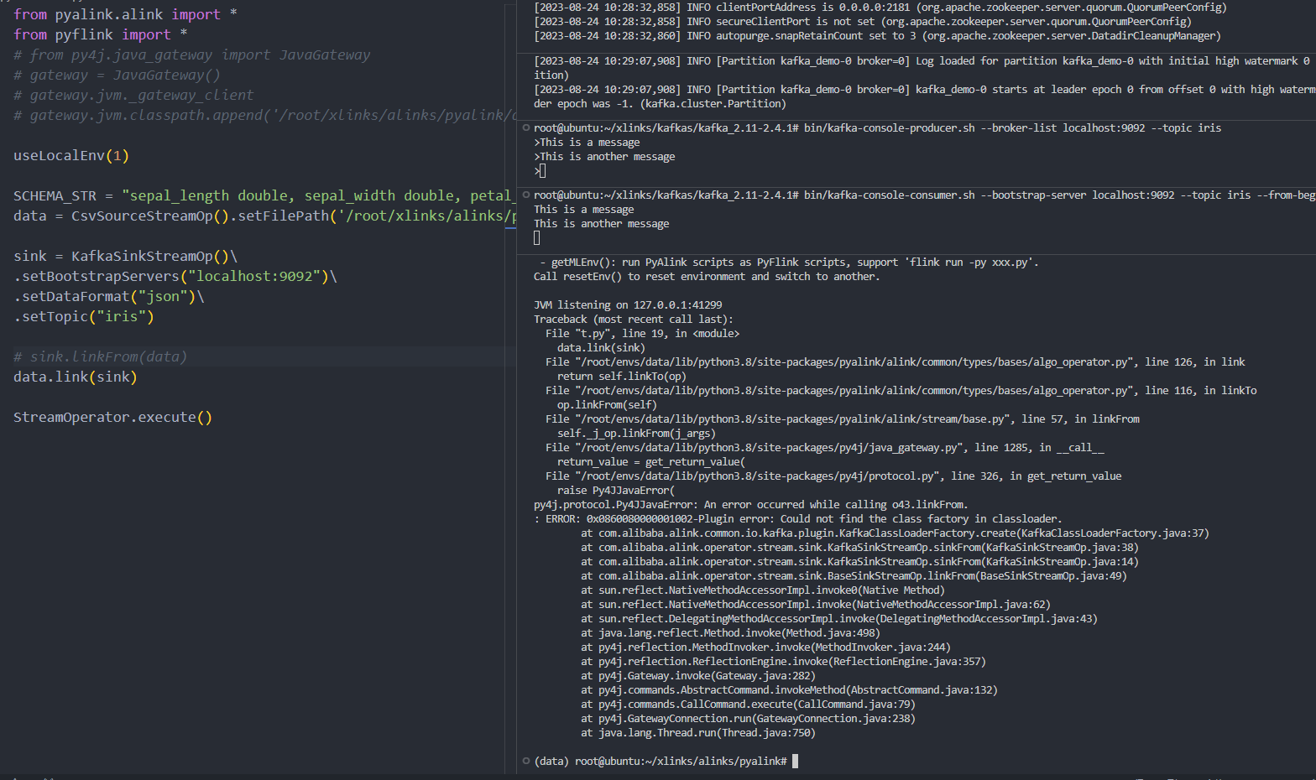Click the data.link(sink) code line

click(76, 377)
